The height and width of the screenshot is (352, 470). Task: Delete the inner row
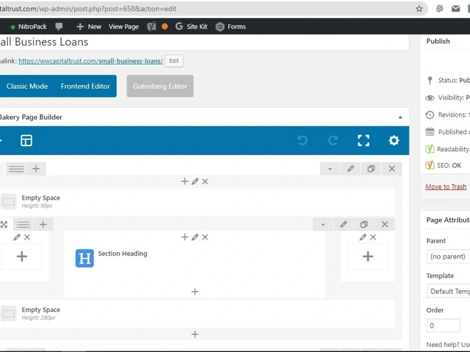pyautogui.click(x=385, y=224)
